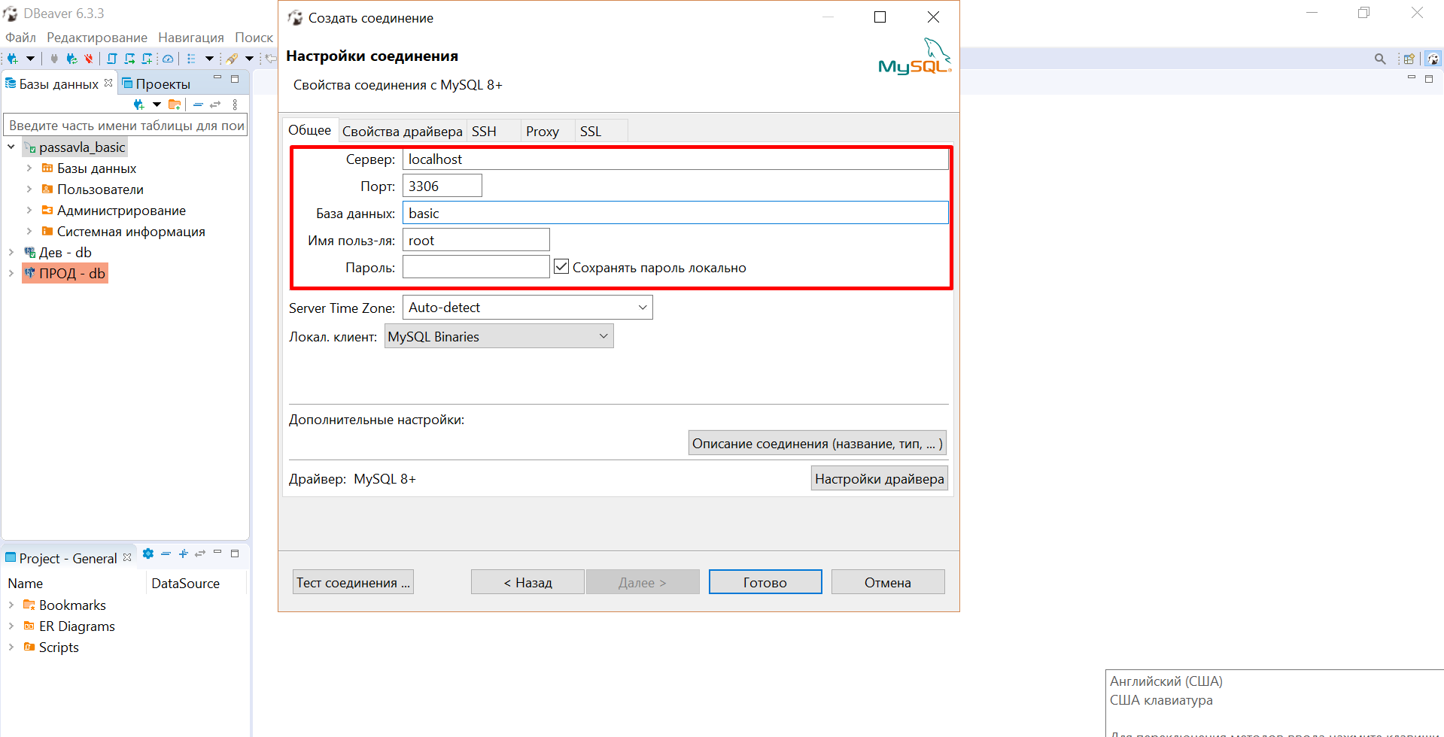Viewport: 1444px width, 737px height.
Task: Expand the Bookmarks folder arrow
Action: pos(11,605)
